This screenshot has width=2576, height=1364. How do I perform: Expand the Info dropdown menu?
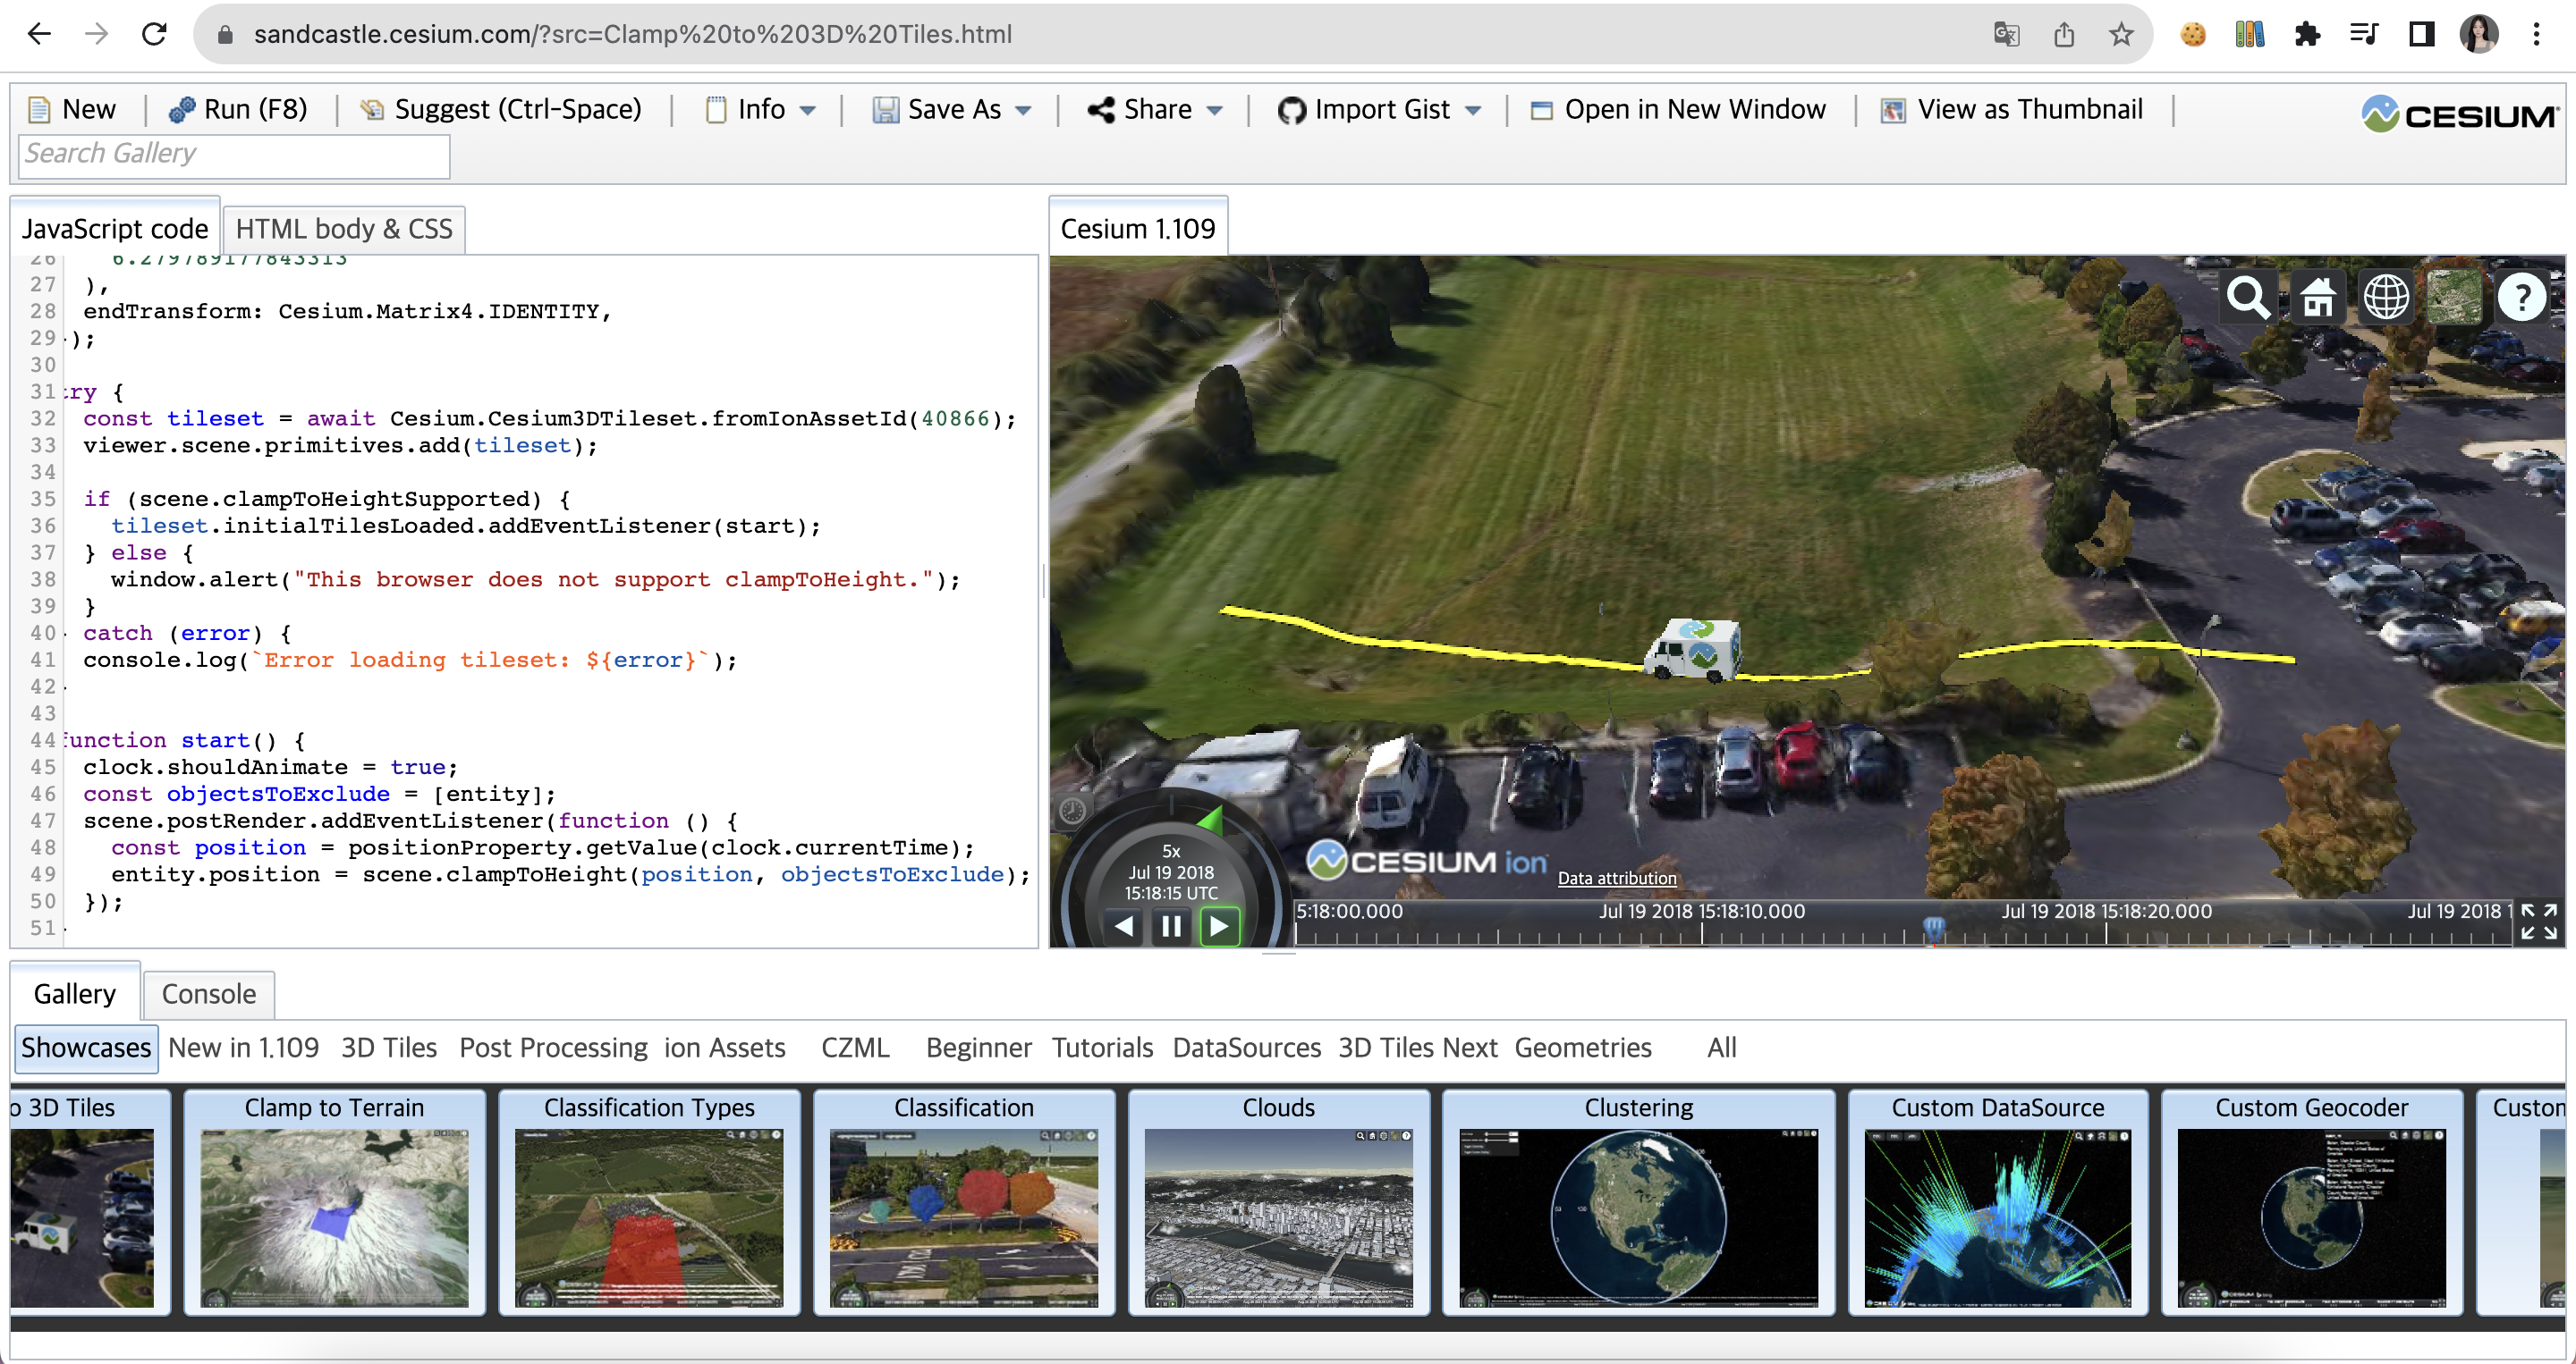pyautogui.click(x=808, y=110)
